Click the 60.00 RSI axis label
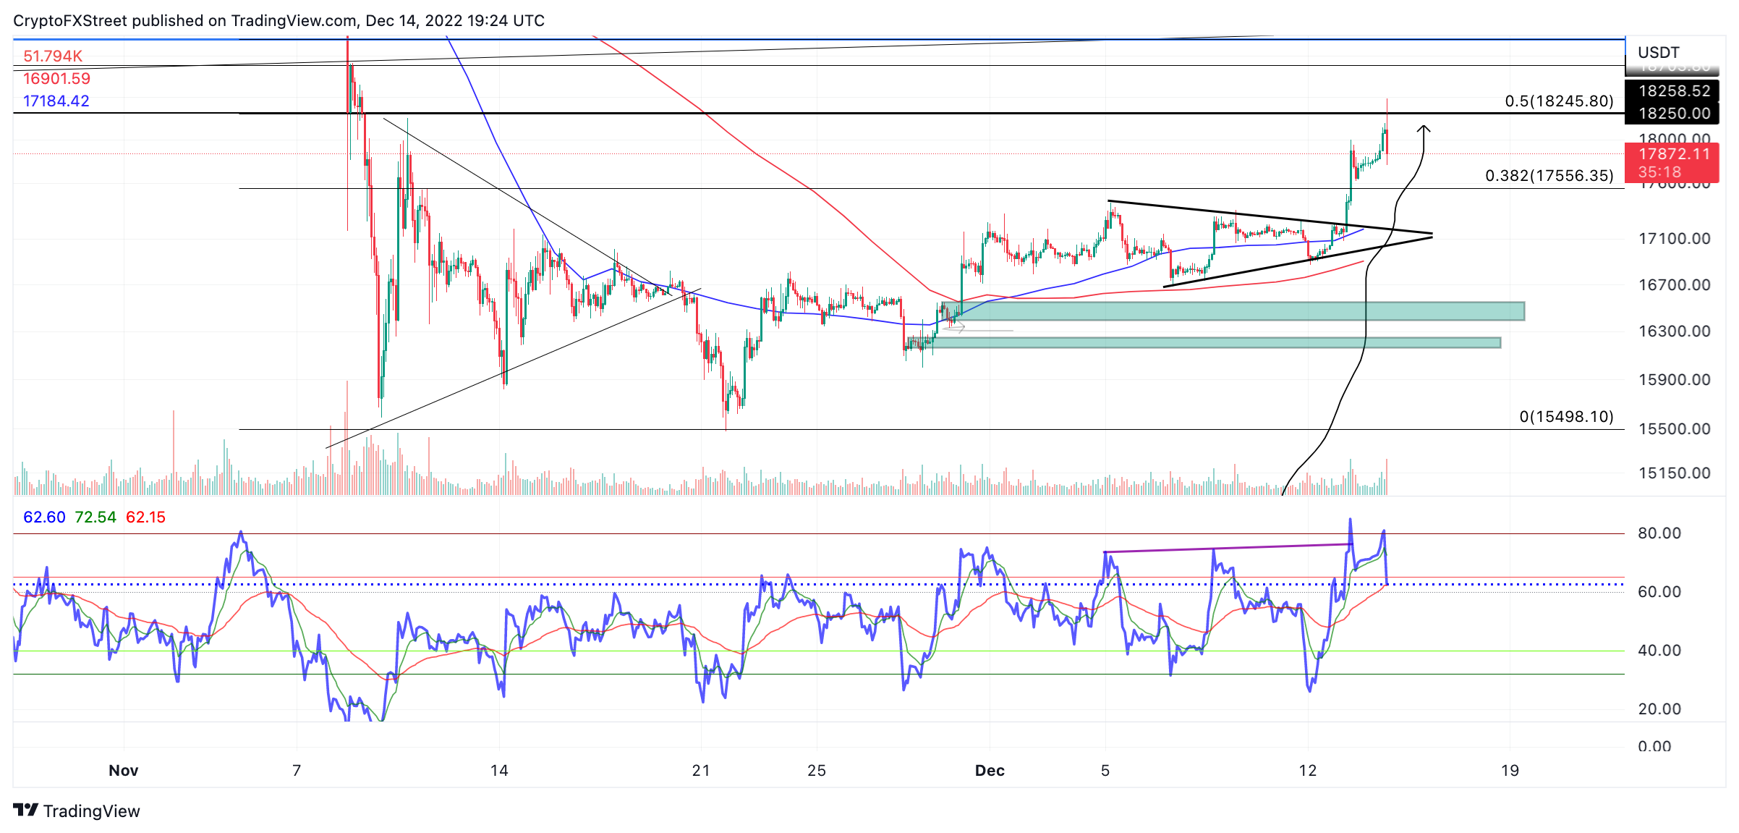The width and height of the screenshot is (1739, 833). [1659, 591]
